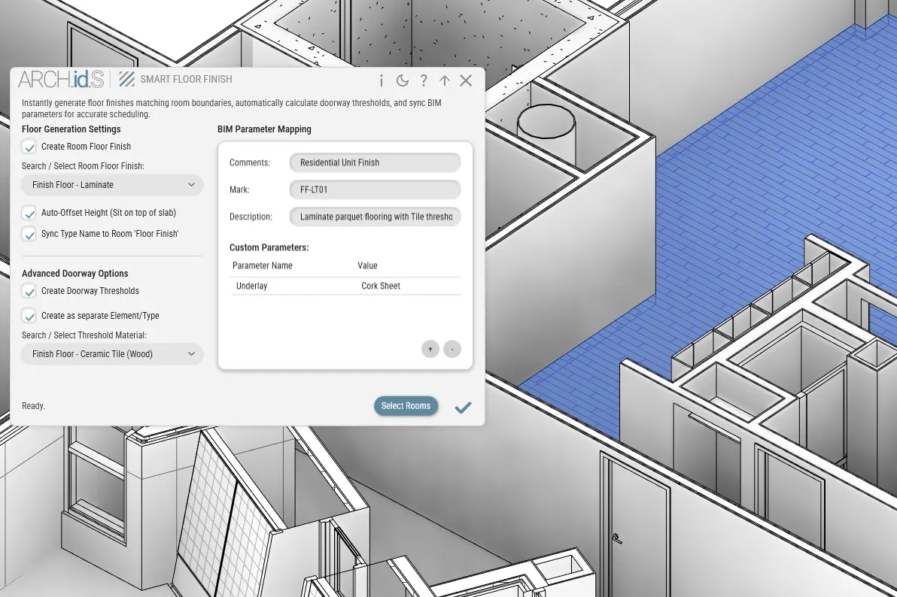Click the Select Rooms button
This screenshot has width=897, height=597.
(x=406, y=406)
